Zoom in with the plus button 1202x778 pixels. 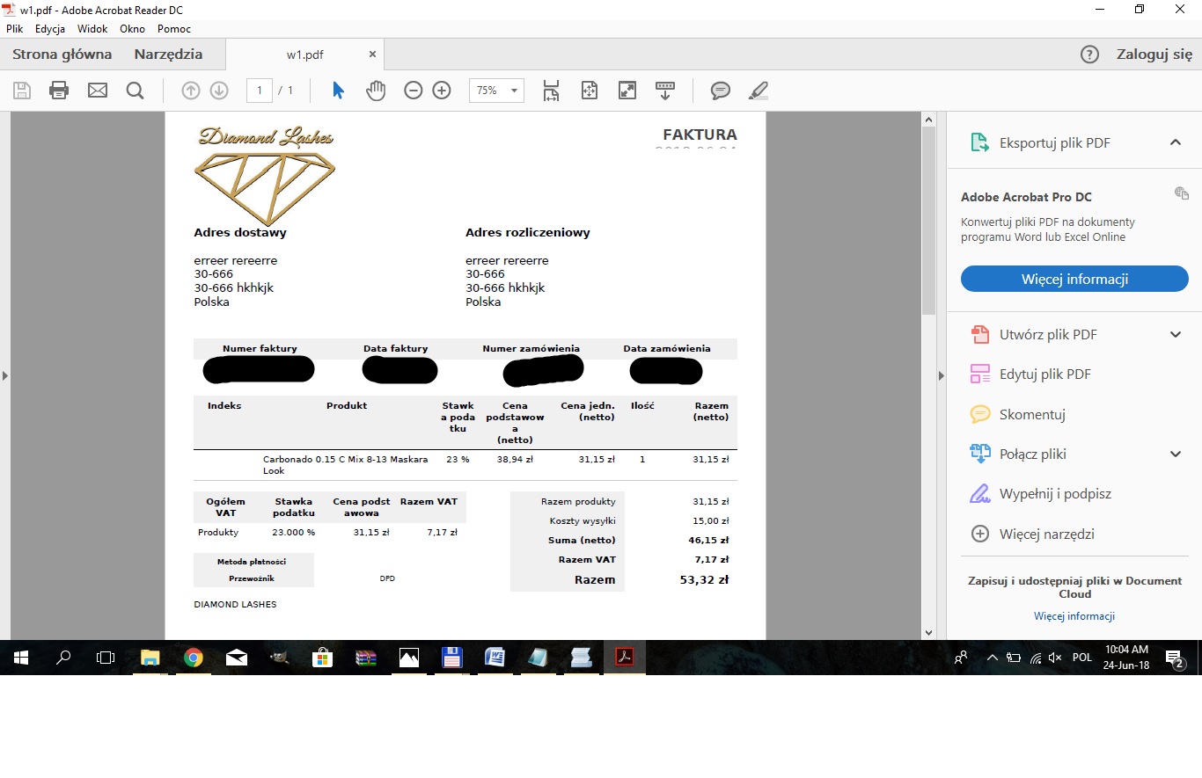[442, 91]
